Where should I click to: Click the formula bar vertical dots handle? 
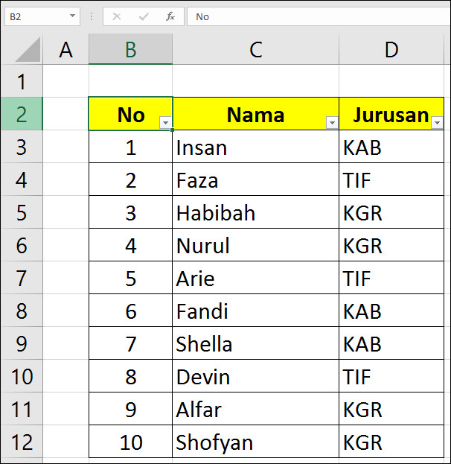(92, 16)
